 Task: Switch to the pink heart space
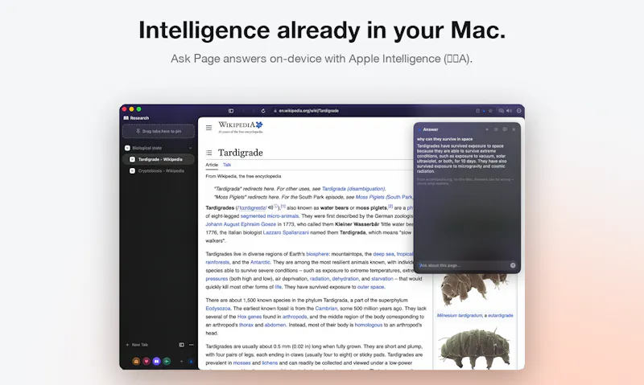pyautogui.click(x=147, y=361)
